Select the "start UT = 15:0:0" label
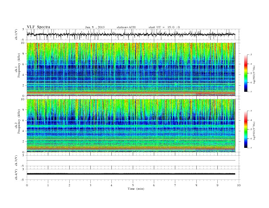The image size is (269, 208). [x=164, y=27]
